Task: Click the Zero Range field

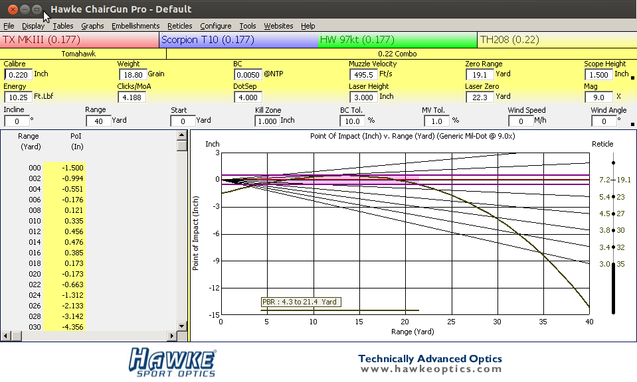Action: tap(480, 75)
